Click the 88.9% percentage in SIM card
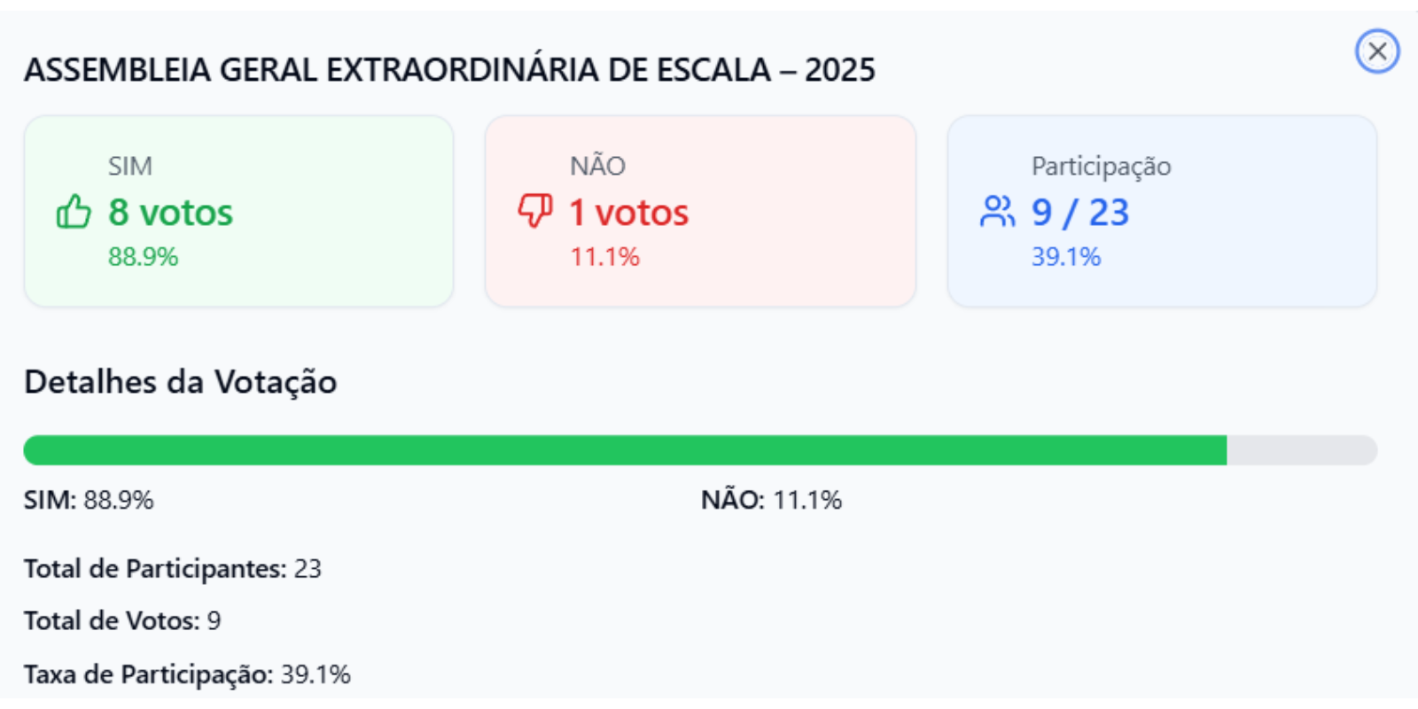 (143, 257)
